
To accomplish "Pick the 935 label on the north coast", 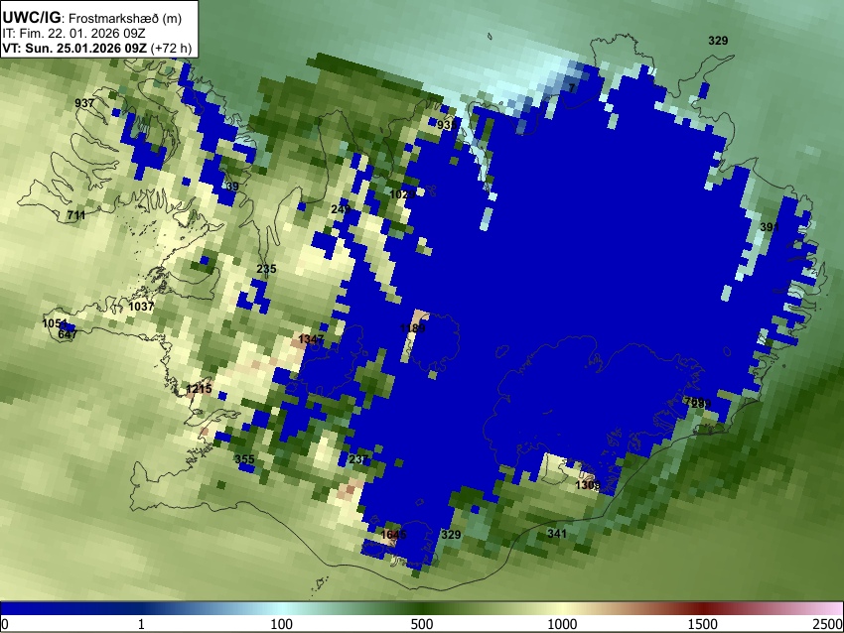I will tap(447, 125).
